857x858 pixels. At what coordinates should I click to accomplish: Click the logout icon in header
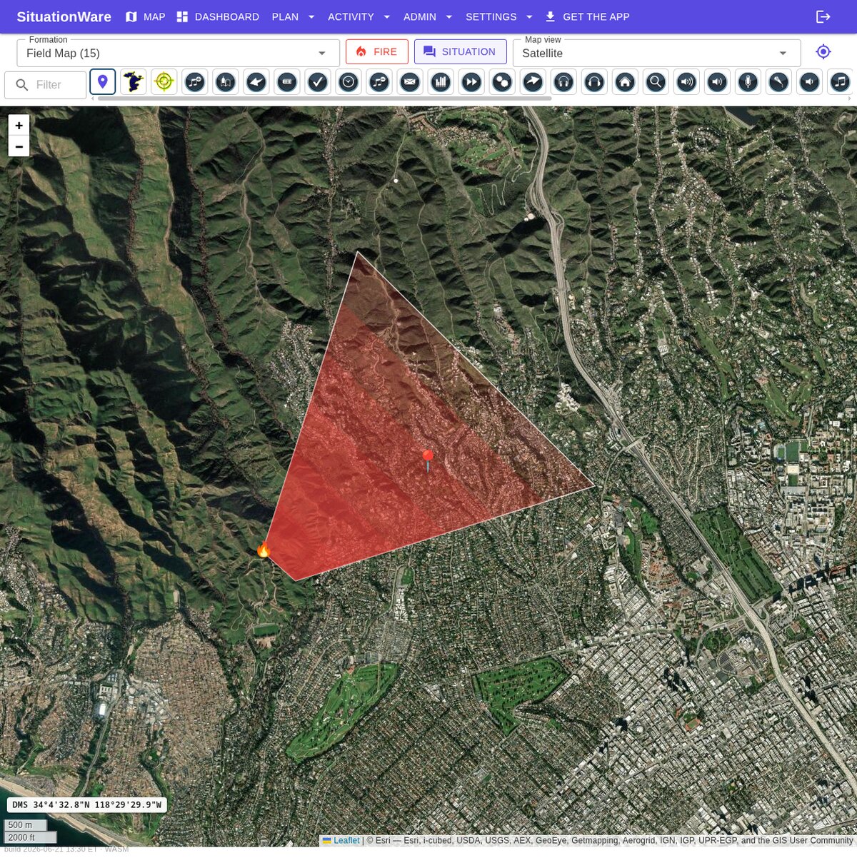point(823,16)
